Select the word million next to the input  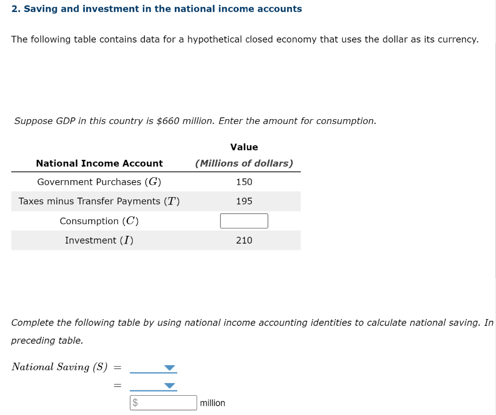pos(213,402)
